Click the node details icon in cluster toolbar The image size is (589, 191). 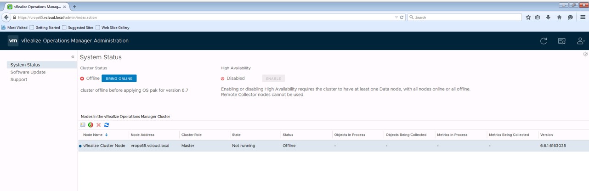coord(83,125)
